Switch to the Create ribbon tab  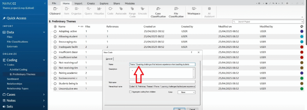91,4
